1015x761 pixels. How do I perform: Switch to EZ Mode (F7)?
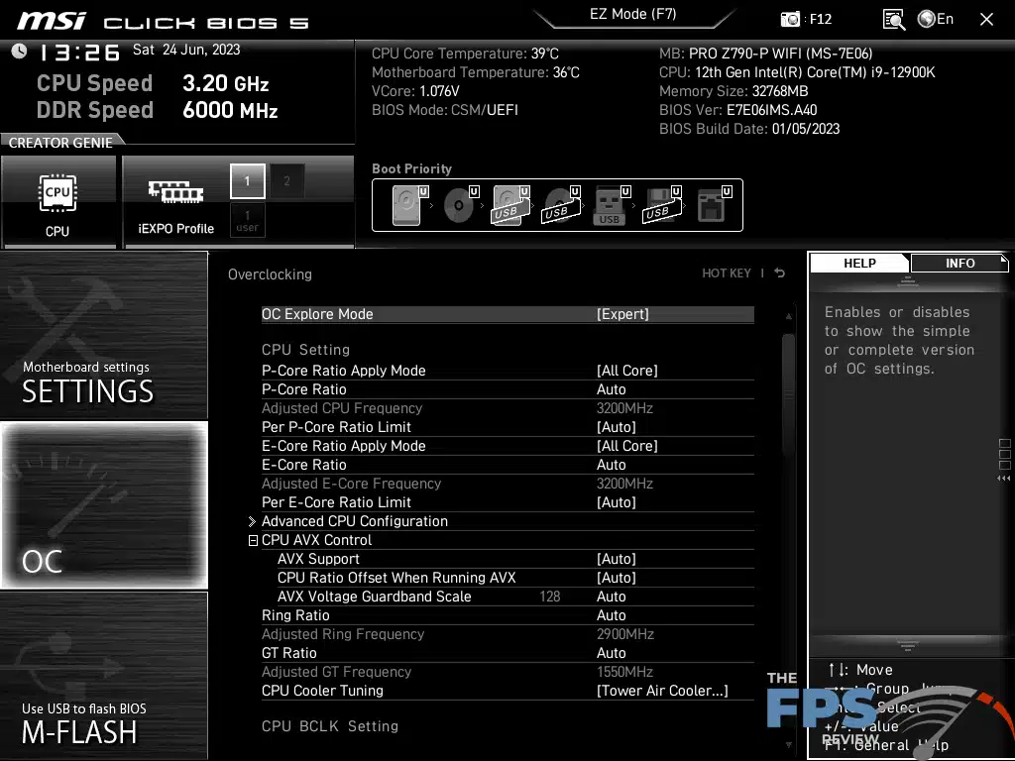pyautogui.click(x=633, y=14)
